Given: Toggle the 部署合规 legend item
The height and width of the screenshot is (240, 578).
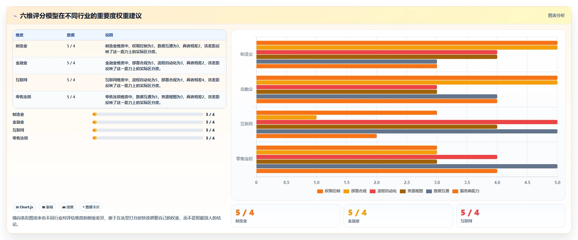Looking at the screenshot, I should (355, 191).
